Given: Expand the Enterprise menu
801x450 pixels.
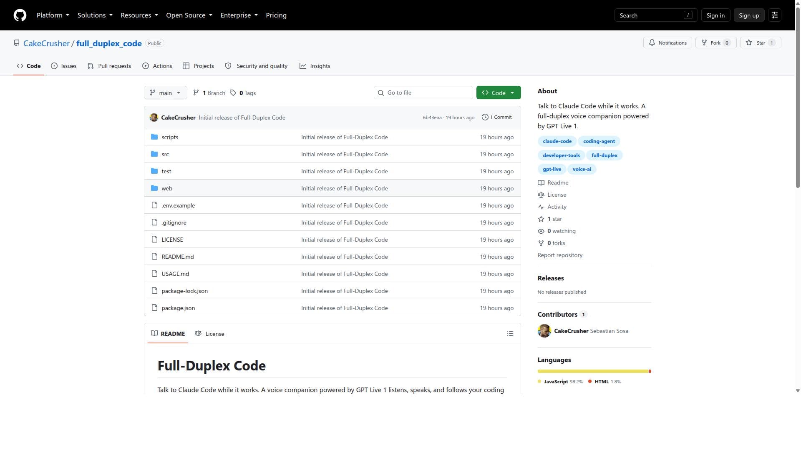Looking at the screenshot, I should (239, 15).
